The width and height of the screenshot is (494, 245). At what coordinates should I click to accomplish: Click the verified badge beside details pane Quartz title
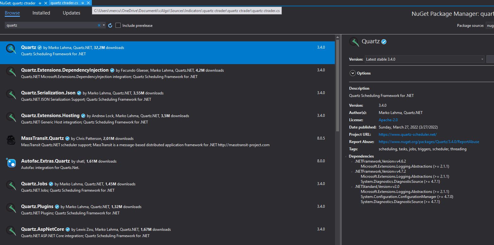[x=384, y=42]
